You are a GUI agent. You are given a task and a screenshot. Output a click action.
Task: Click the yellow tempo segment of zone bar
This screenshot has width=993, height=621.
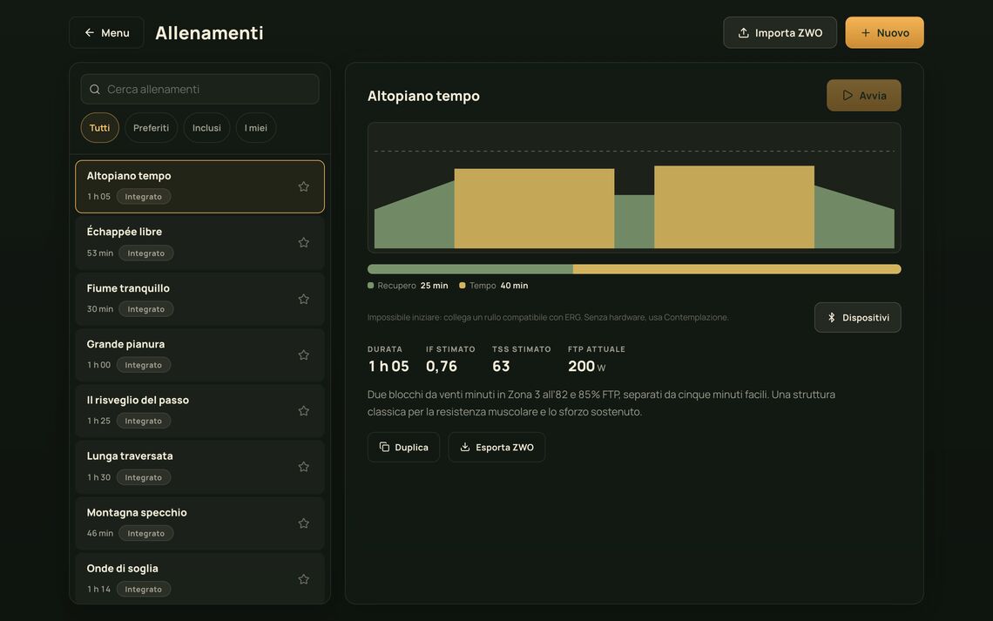(x=737, y=269)
